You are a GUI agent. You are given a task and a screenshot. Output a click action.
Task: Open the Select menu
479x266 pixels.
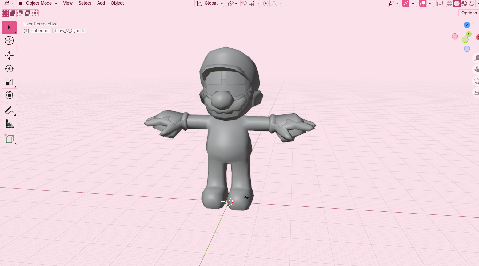click(85, 3)
